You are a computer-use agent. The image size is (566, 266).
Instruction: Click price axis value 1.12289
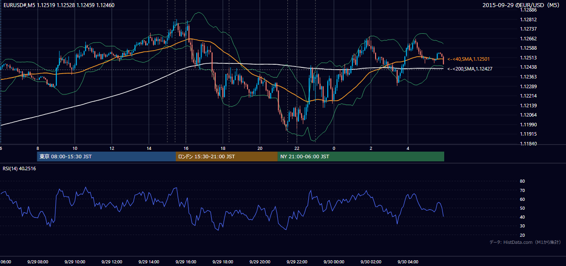tap(529, 86)
